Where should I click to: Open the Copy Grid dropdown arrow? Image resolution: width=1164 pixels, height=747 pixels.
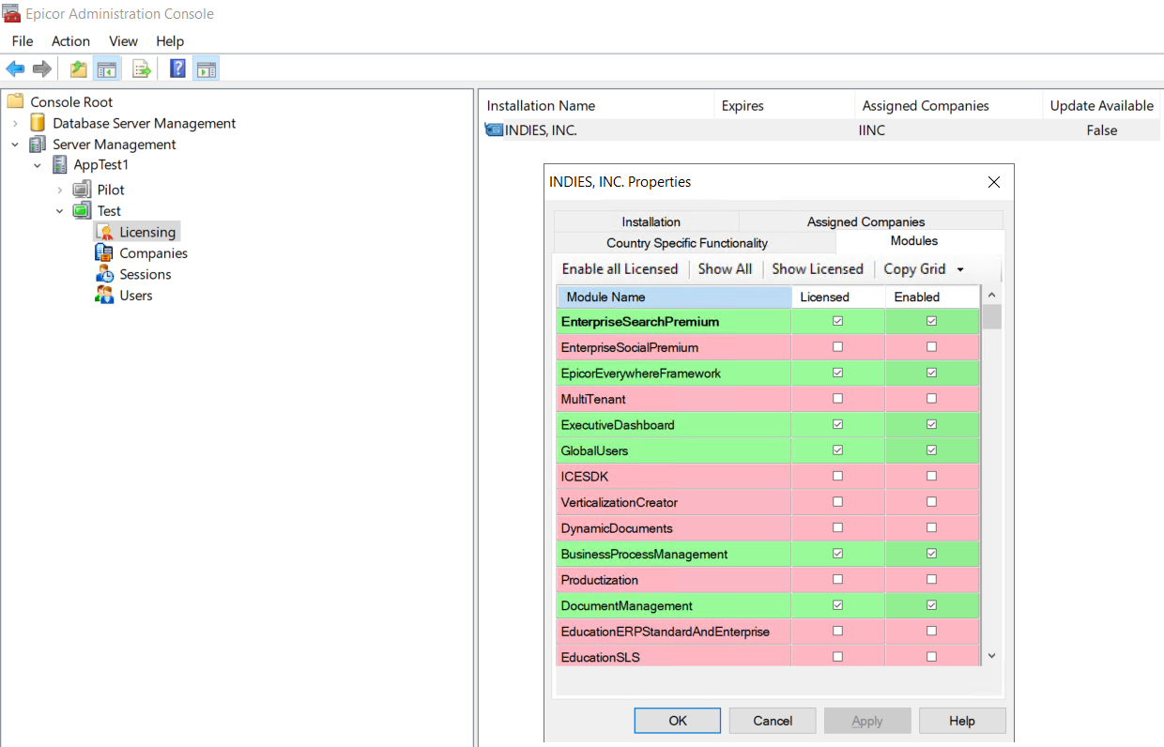coord(959,269)
